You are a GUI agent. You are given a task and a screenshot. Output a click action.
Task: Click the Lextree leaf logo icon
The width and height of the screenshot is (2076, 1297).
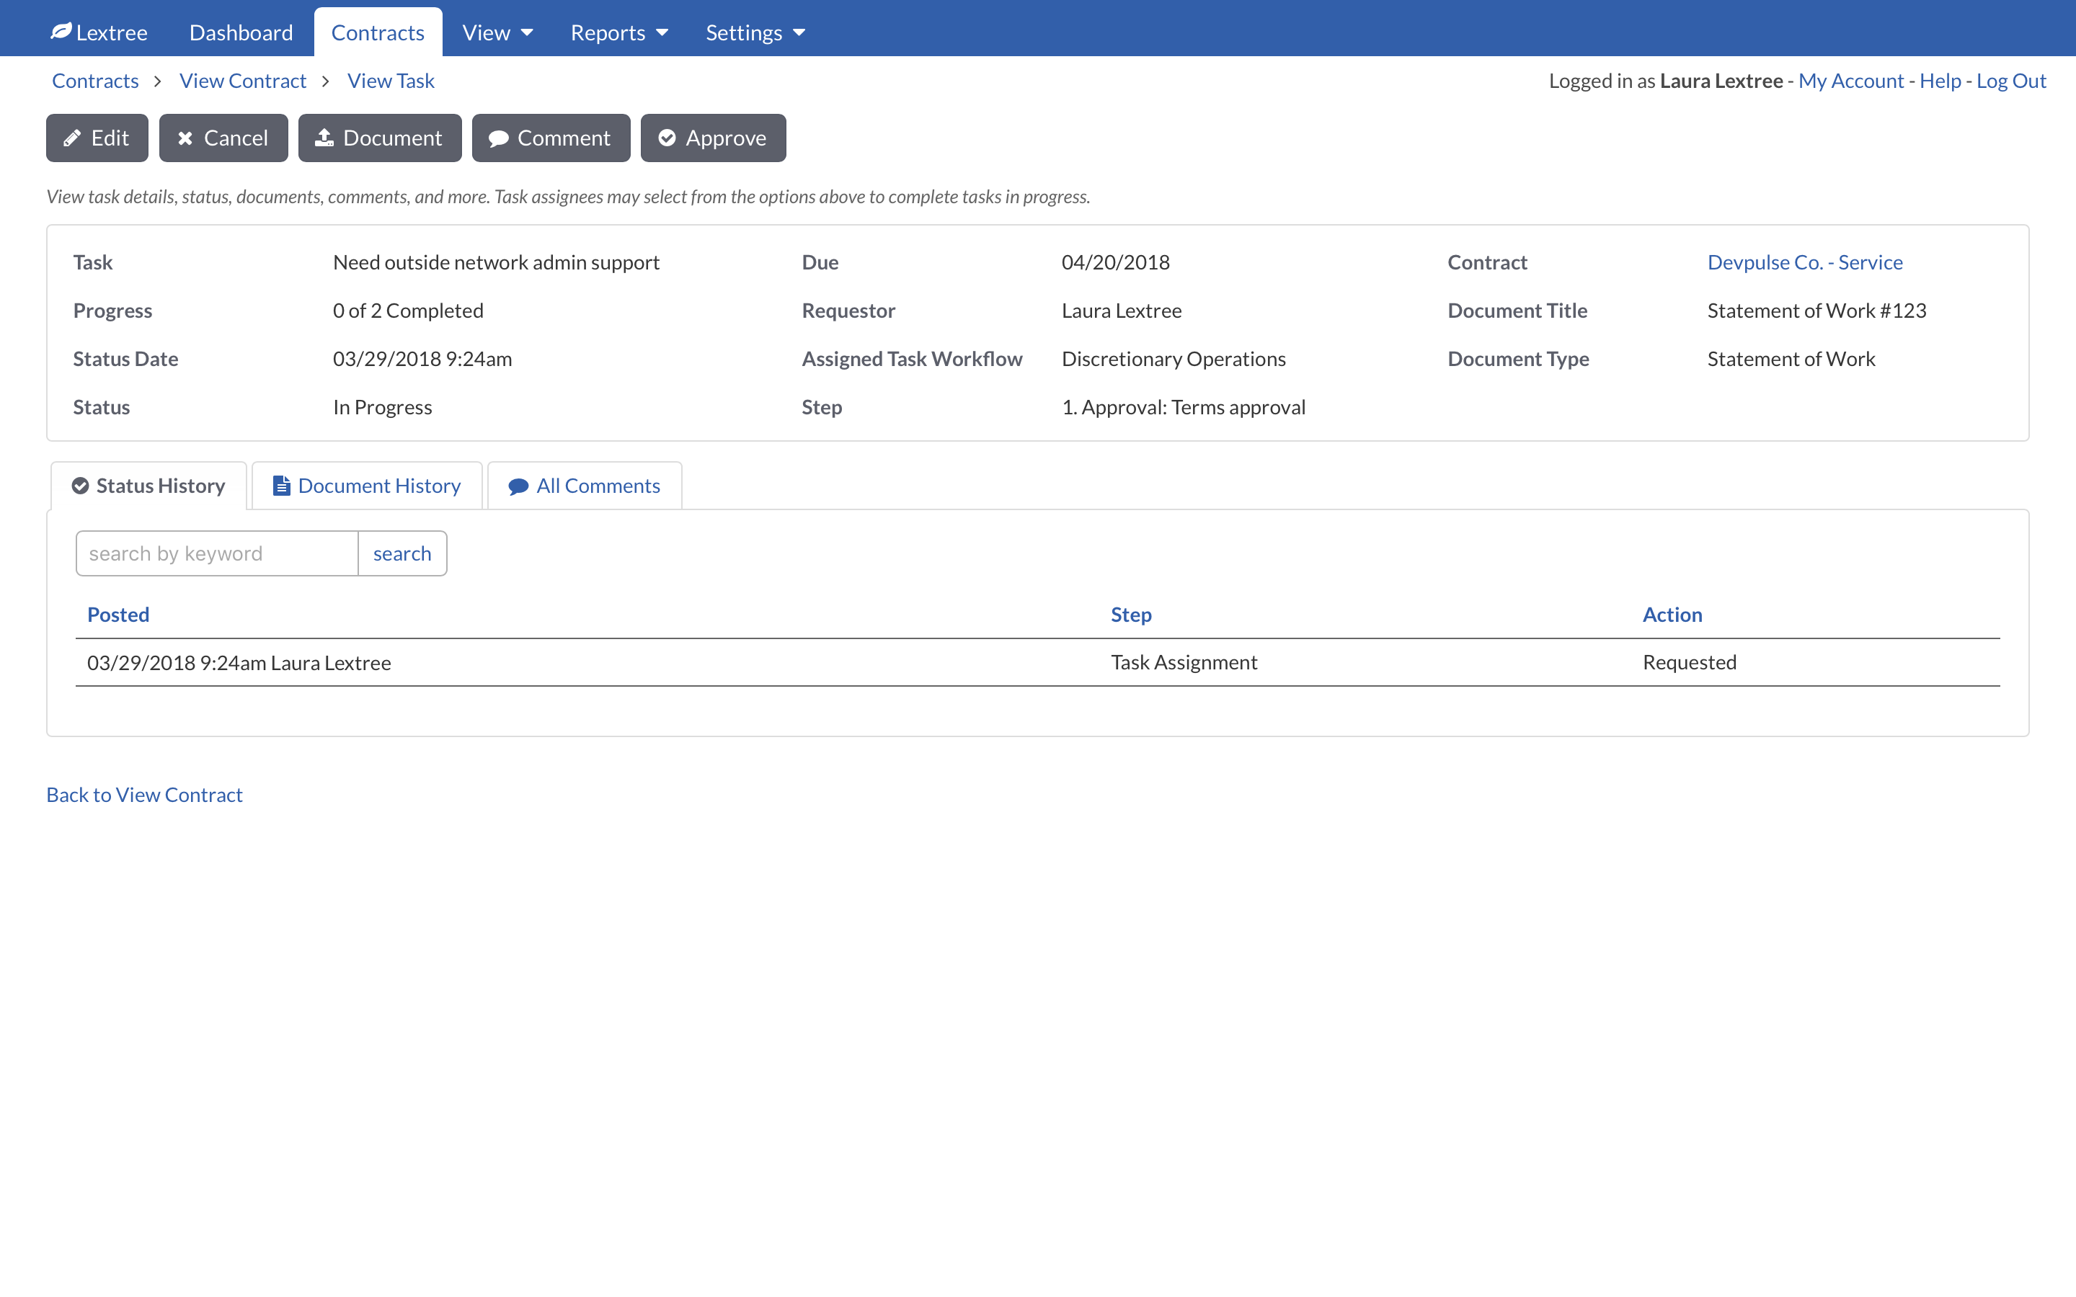click(61, 32)
